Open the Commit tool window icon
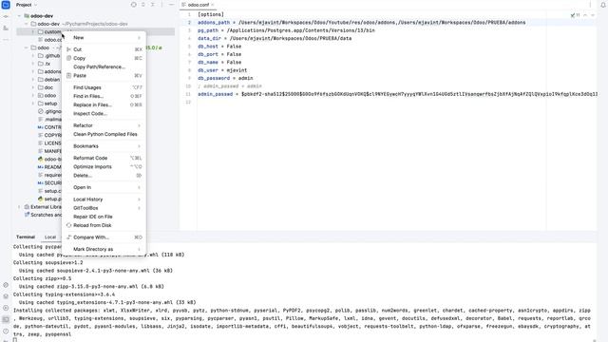The width and height of the screenshot is (608, 342). 6,17
